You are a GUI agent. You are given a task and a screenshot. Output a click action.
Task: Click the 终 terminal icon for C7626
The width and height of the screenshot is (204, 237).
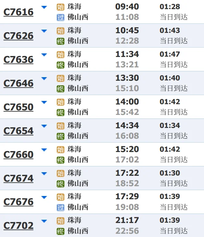pyautogui.click(x=61, y=41)
